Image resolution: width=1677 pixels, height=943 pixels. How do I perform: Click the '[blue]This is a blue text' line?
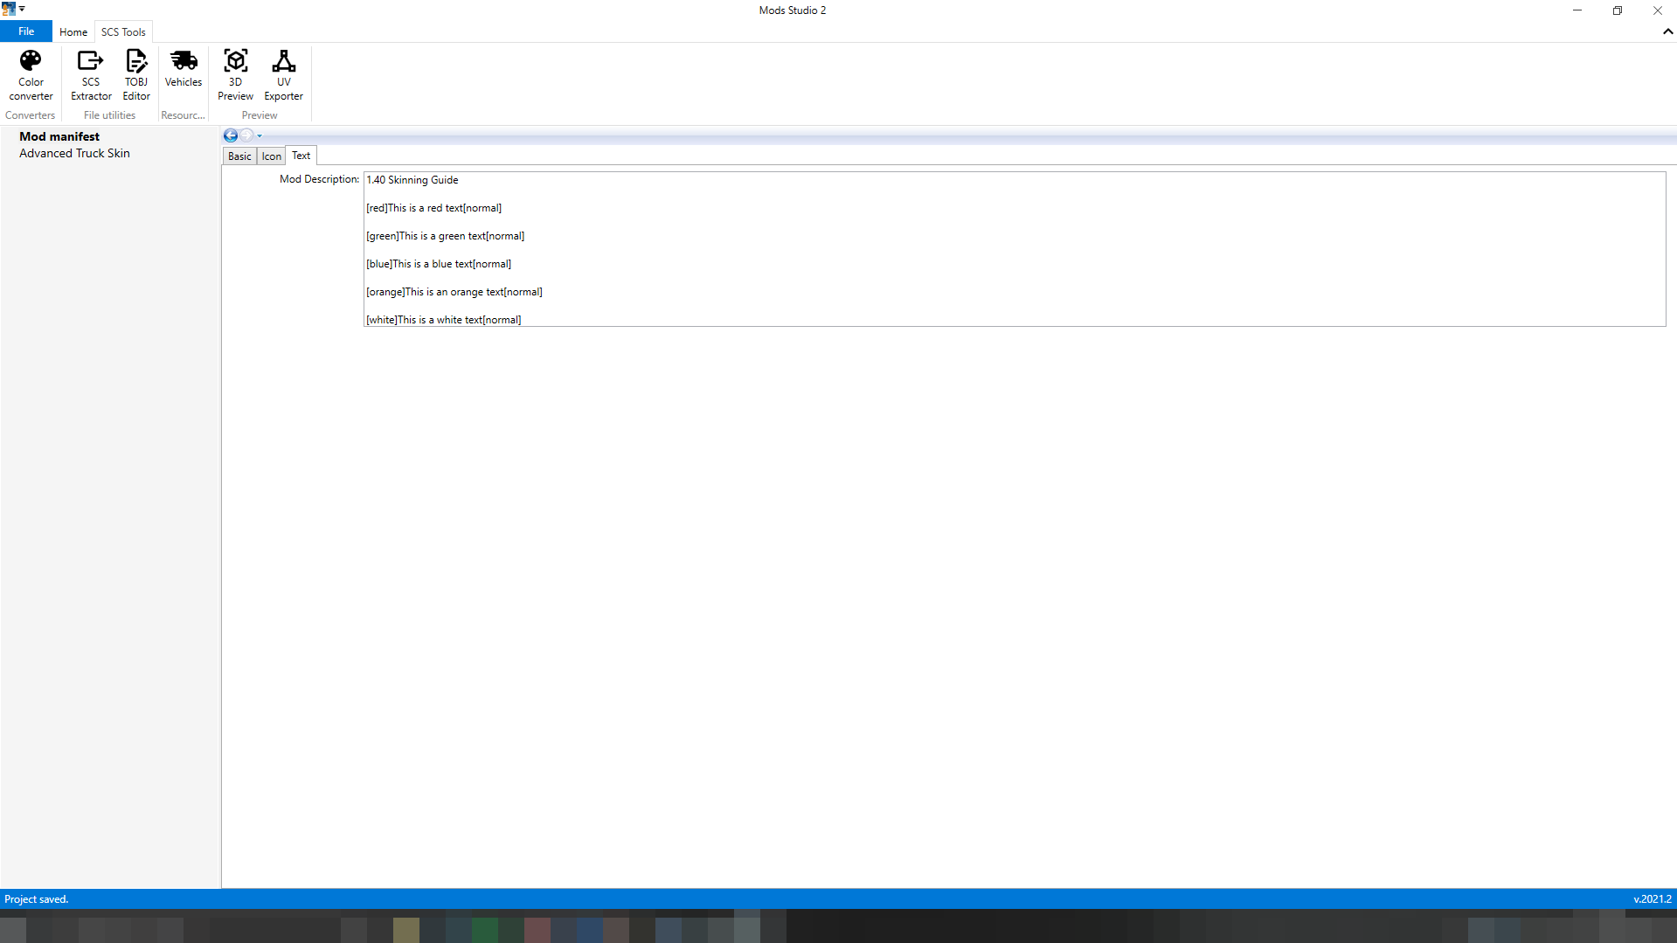439,264
